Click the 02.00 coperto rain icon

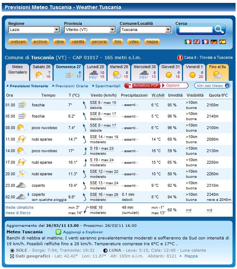(22, 196)
